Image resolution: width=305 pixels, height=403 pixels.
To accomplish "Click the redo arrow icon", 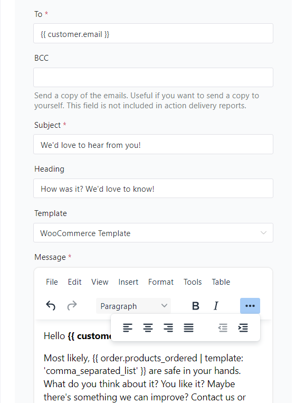I will [72, 306].
